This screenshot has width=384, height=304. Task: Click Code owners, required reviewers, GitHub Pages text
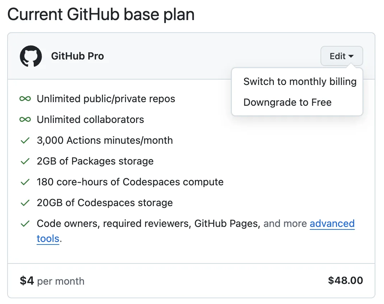(149, 224)
